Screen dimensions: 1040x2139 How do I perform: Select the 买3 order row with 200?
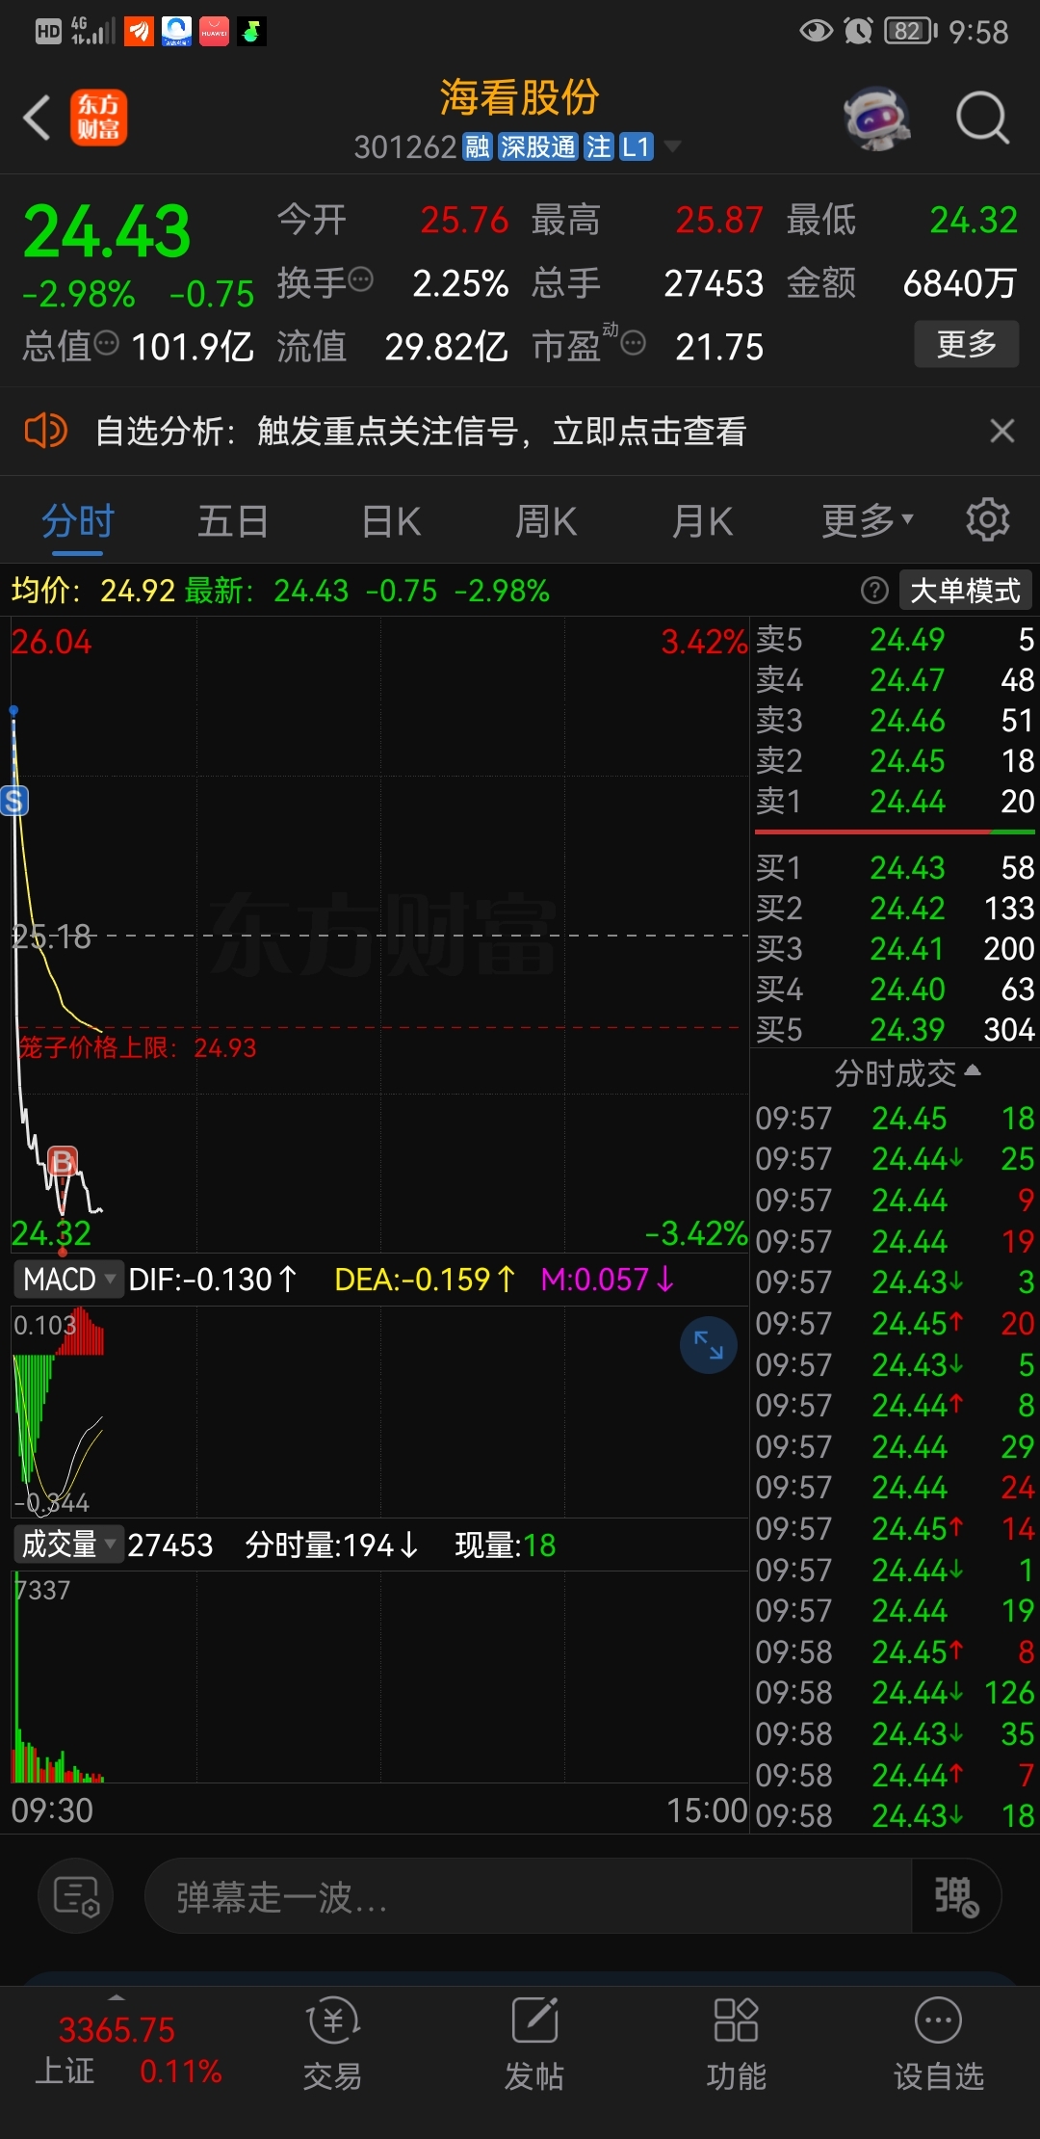point(895,948)
